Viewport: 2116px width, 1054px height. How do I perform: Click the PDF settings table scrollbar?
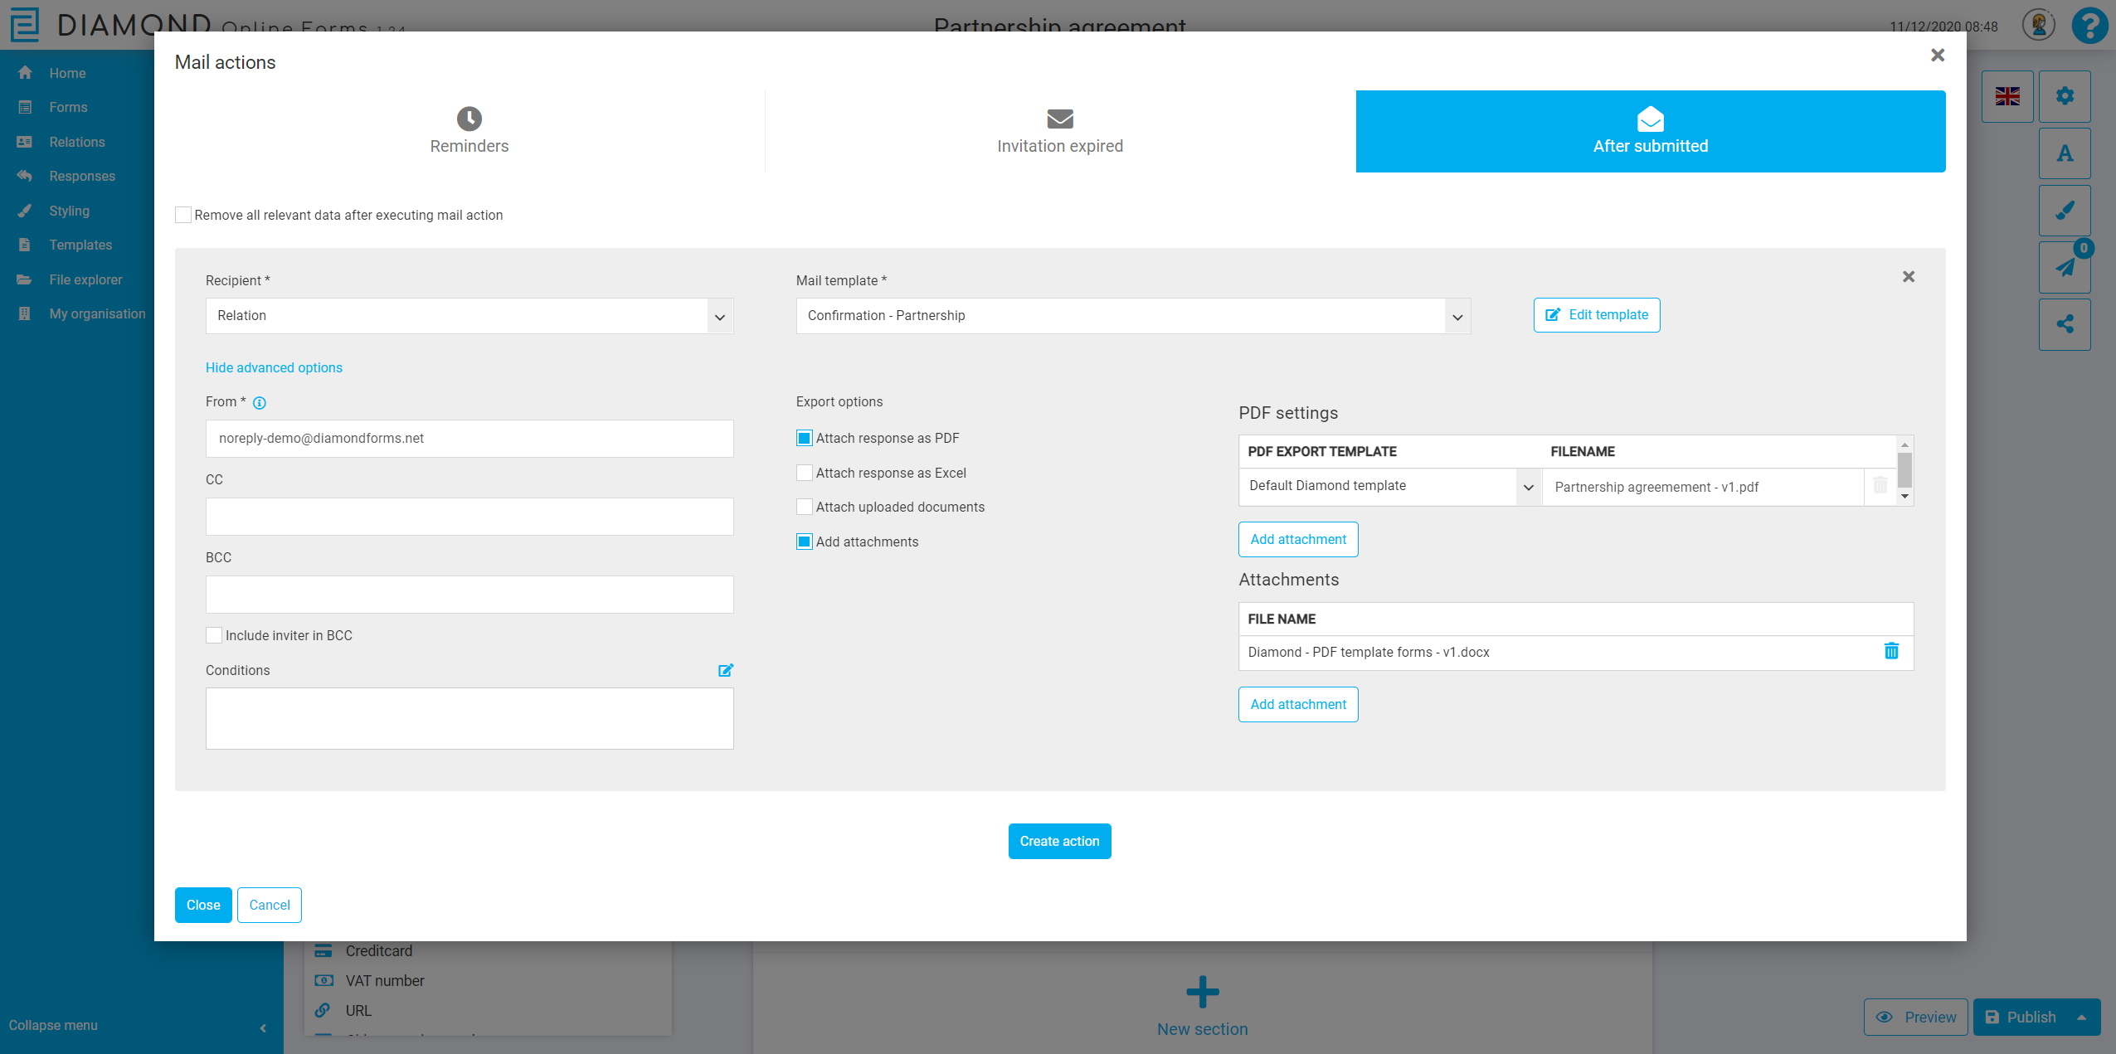coord(1904,470)
